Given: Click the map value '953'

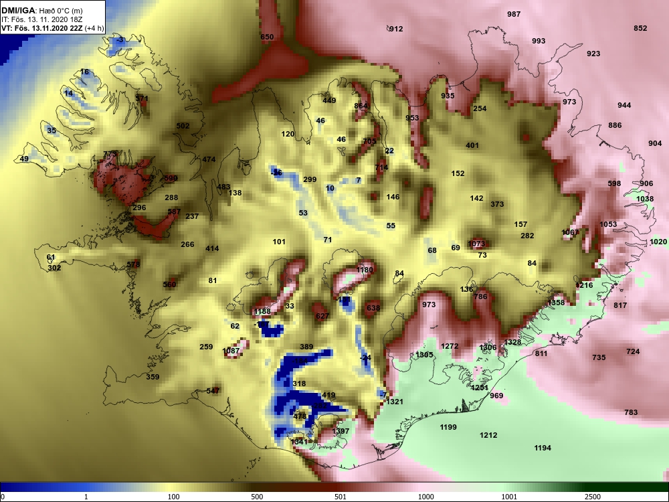Looking at the screenshot, I should (x=411, y=118).
